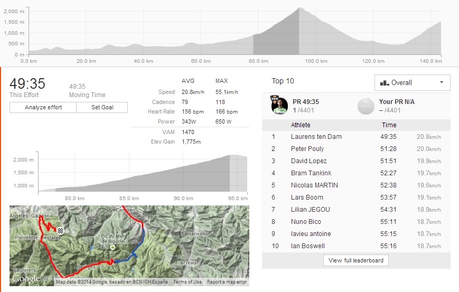Click the Google logo on the map
Screen dimensions: 459x292
coord(25,278)
